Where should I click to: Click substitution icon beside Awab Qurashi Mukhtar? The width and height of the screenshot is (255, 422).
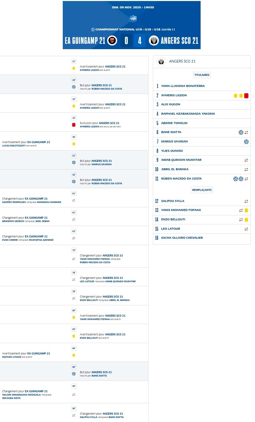tap(246, 160)
